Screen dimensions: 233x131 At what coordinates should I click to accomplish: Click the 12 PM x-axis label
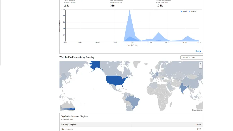coord(132,43)
